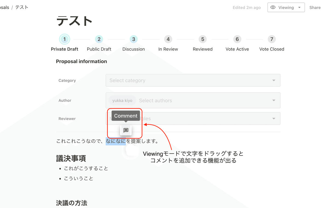Click the highlighted なになに text

pos(116,141)
